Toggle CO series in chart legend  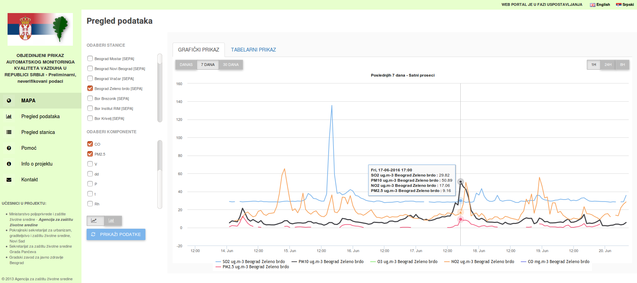point(555,262)
